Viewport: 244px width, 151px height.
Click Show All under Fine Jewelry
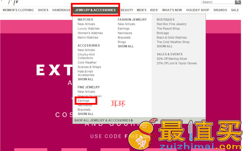[x=86, y=114]
